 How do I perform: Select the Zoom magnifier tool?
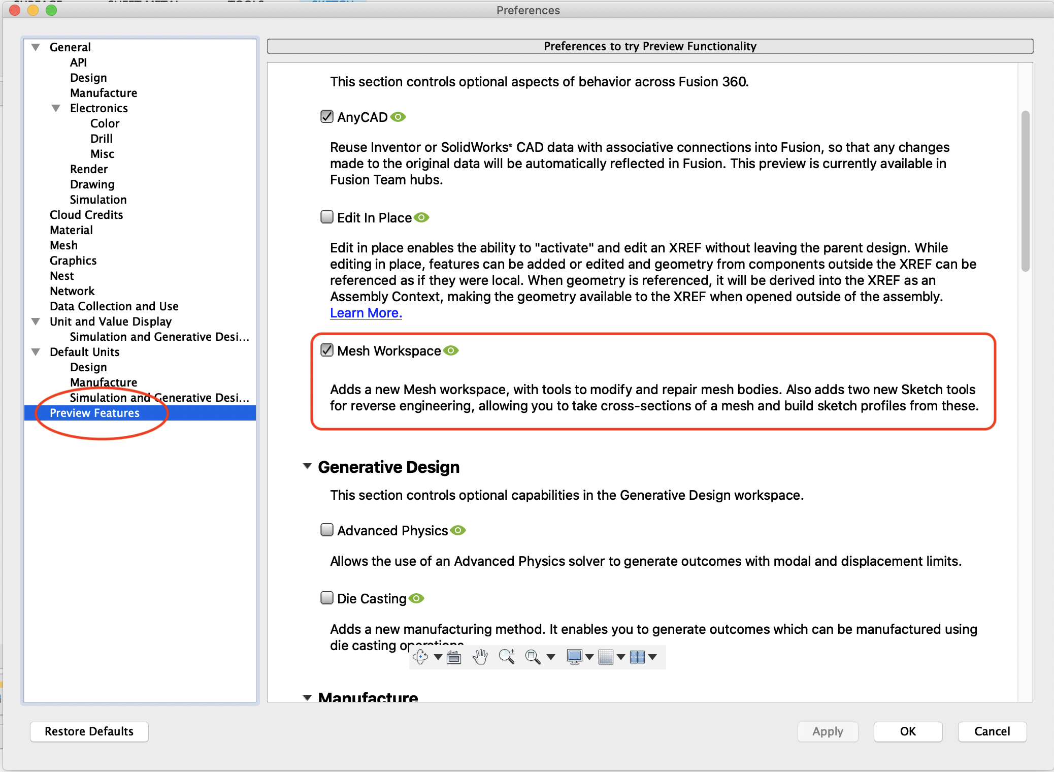point(506,657)
